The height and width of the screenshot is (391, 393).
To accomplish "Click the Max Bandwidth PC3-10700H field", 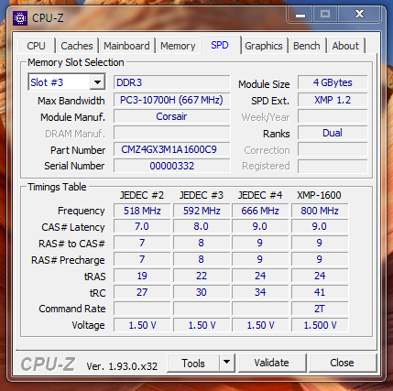I will coord(171,100).
